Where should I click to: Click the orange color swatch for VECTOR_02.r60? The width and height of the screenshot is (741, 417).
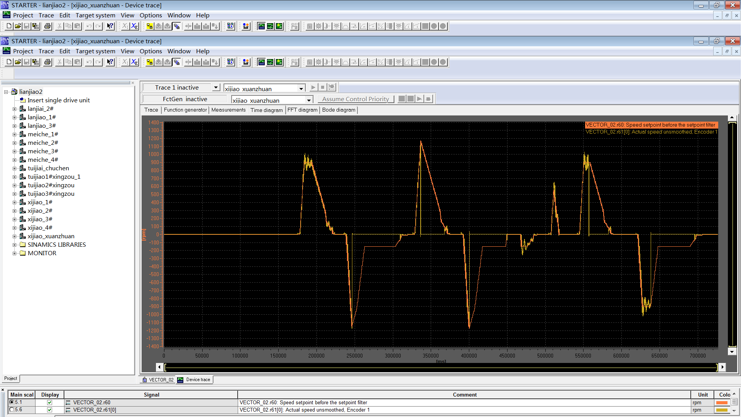722,402
